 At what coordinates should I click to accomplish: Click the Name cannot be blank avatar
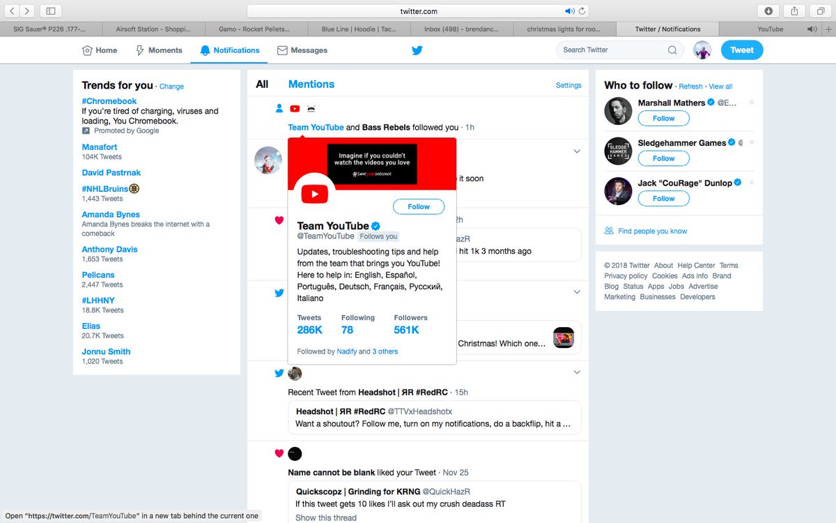pos(295,453)
